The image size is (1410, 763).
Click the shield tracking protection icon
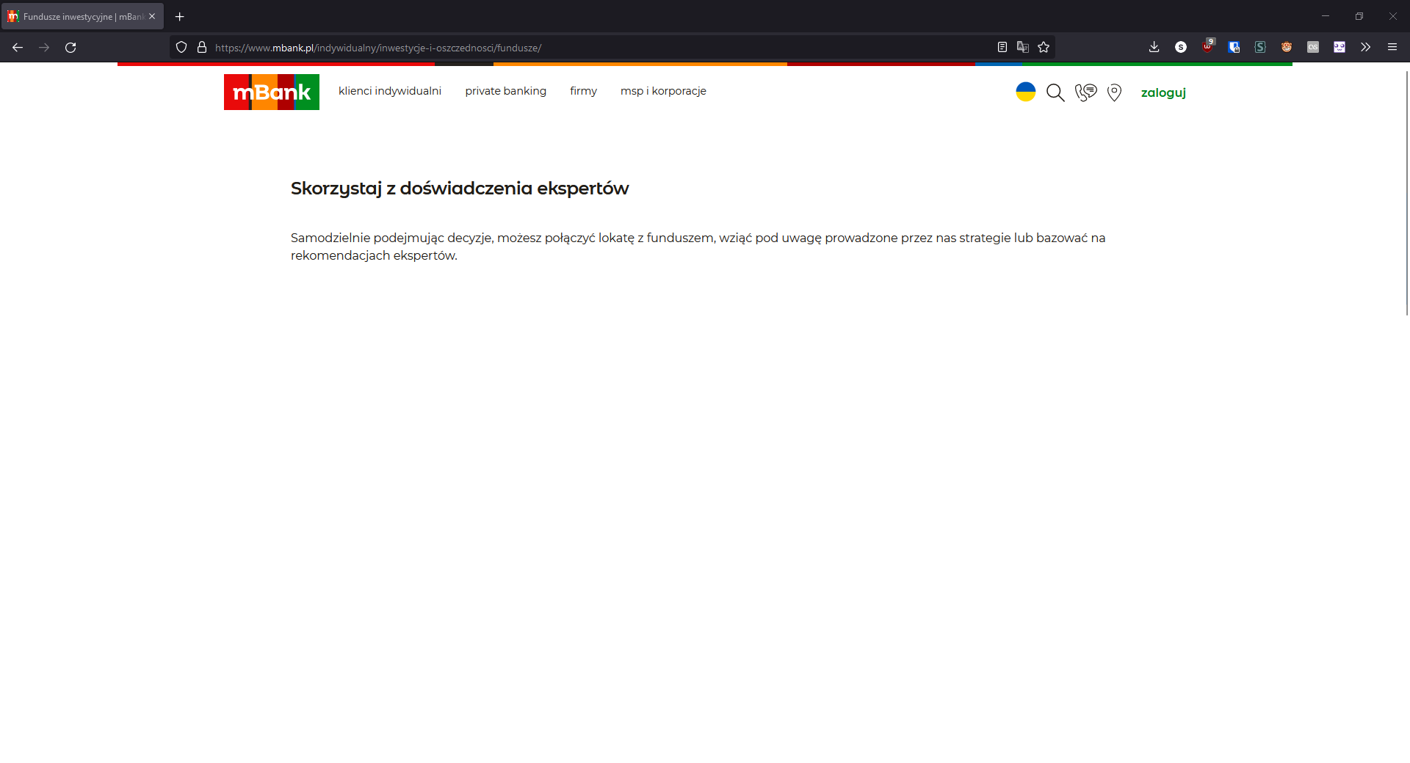pos(181,47)
